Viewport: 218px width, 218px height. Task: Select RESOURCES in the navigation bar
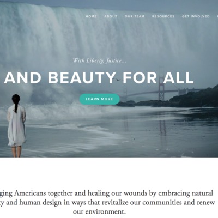[x=163, y=16]
